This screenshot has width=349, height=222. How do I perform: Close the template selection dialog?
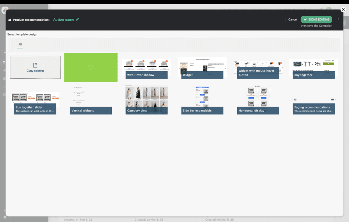(x=343, y=9)
